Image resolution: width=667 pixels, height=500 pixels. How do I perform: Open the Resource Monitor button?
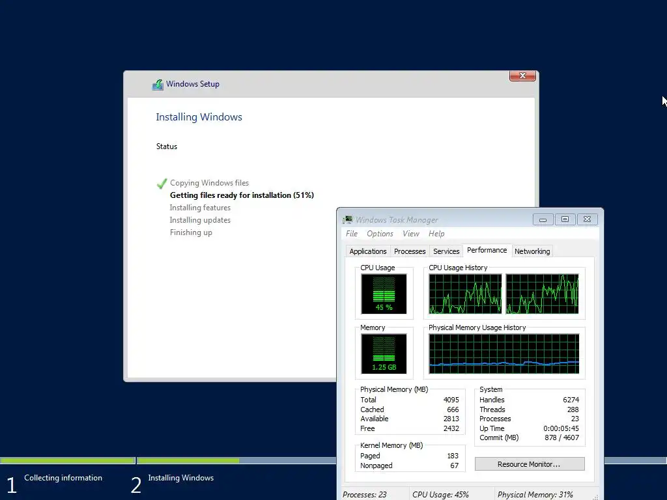(530, 464)
